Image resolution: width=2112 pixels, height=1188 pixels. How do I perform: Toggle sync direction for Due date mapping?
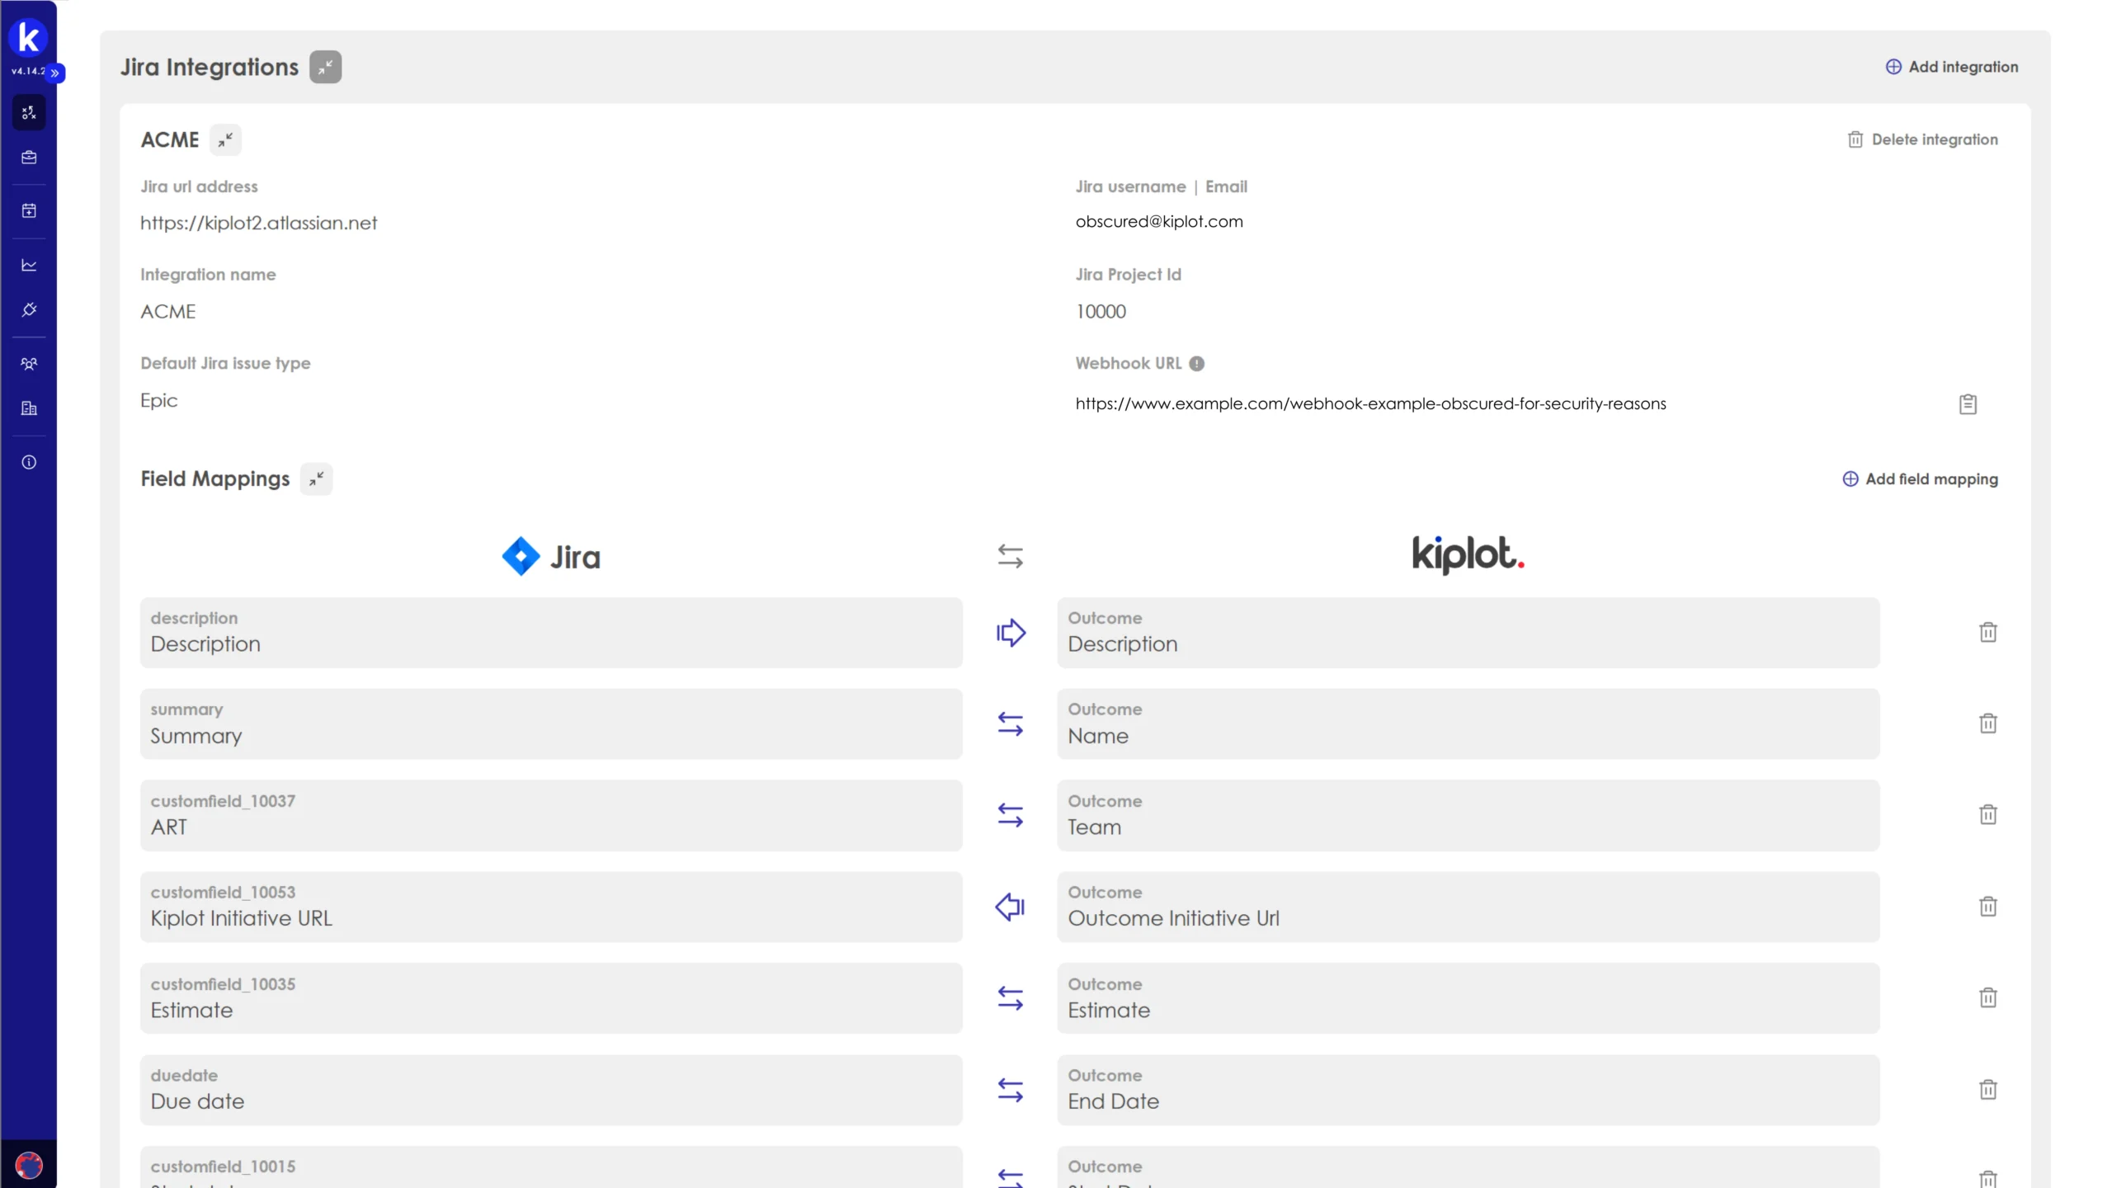(x=1010, y=1090)
